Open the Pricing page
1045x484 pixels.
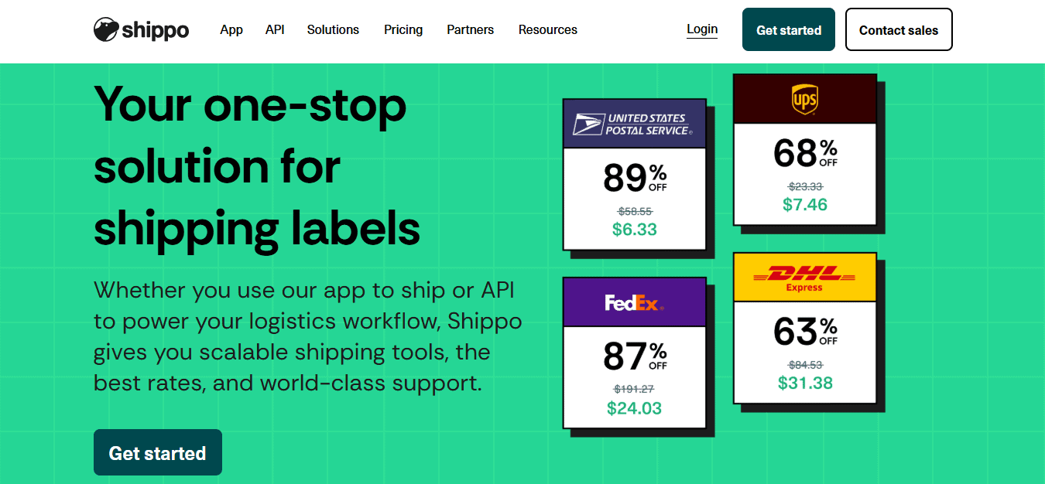tap(403, 30)
